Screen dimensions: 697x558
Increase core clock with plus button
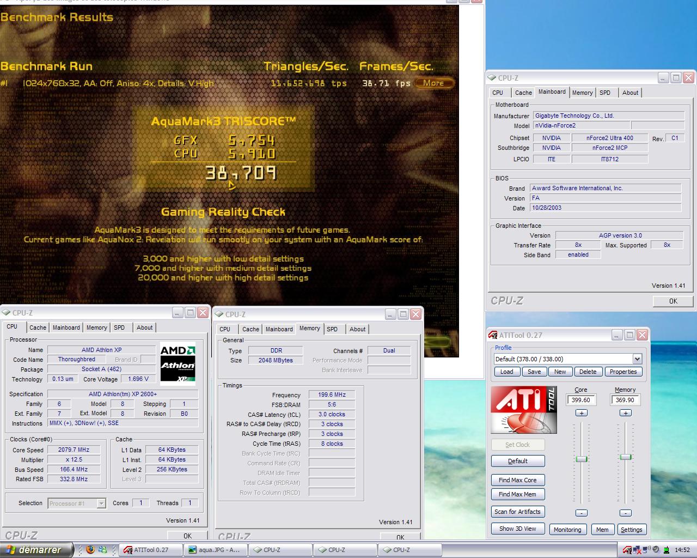[582, 413]
